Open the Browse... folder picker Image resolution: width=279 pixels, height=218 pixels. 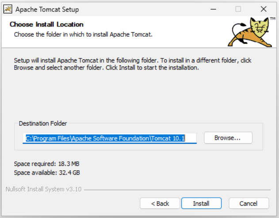228,138
